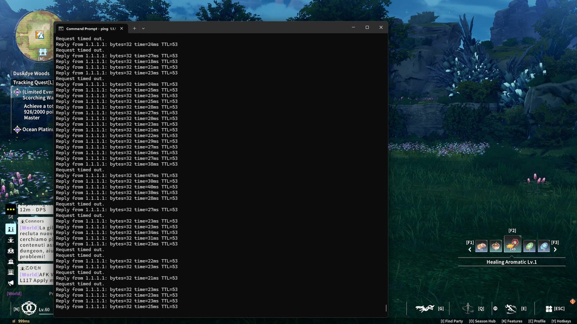The height and width of the screenshot is (324, 577).
Task: Select the Limited Event quest tracker icon
Action: [x=17, y=92]
